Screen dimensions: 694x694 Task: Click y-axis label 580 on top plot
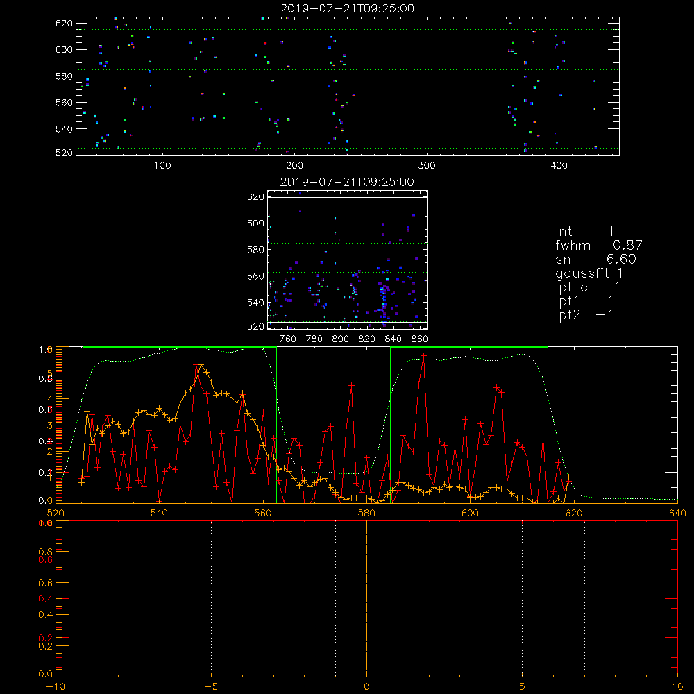(x=64, y=76)
